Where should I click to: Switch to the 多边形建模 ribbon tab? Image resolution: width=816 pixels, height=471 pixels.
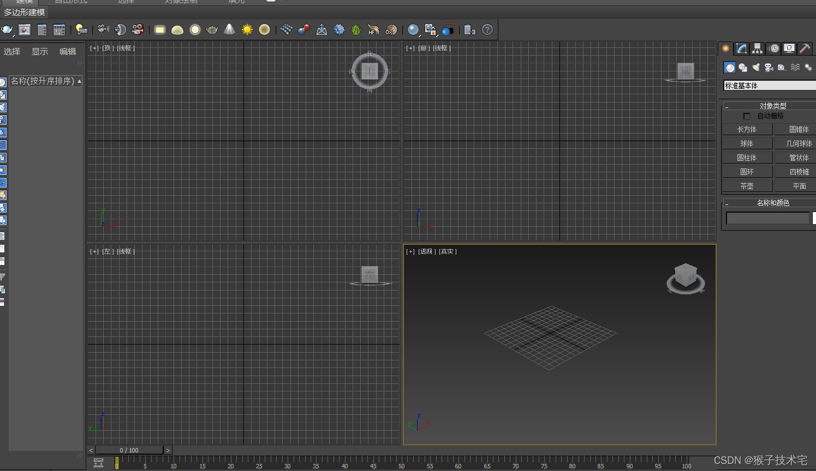pos(25,12)
